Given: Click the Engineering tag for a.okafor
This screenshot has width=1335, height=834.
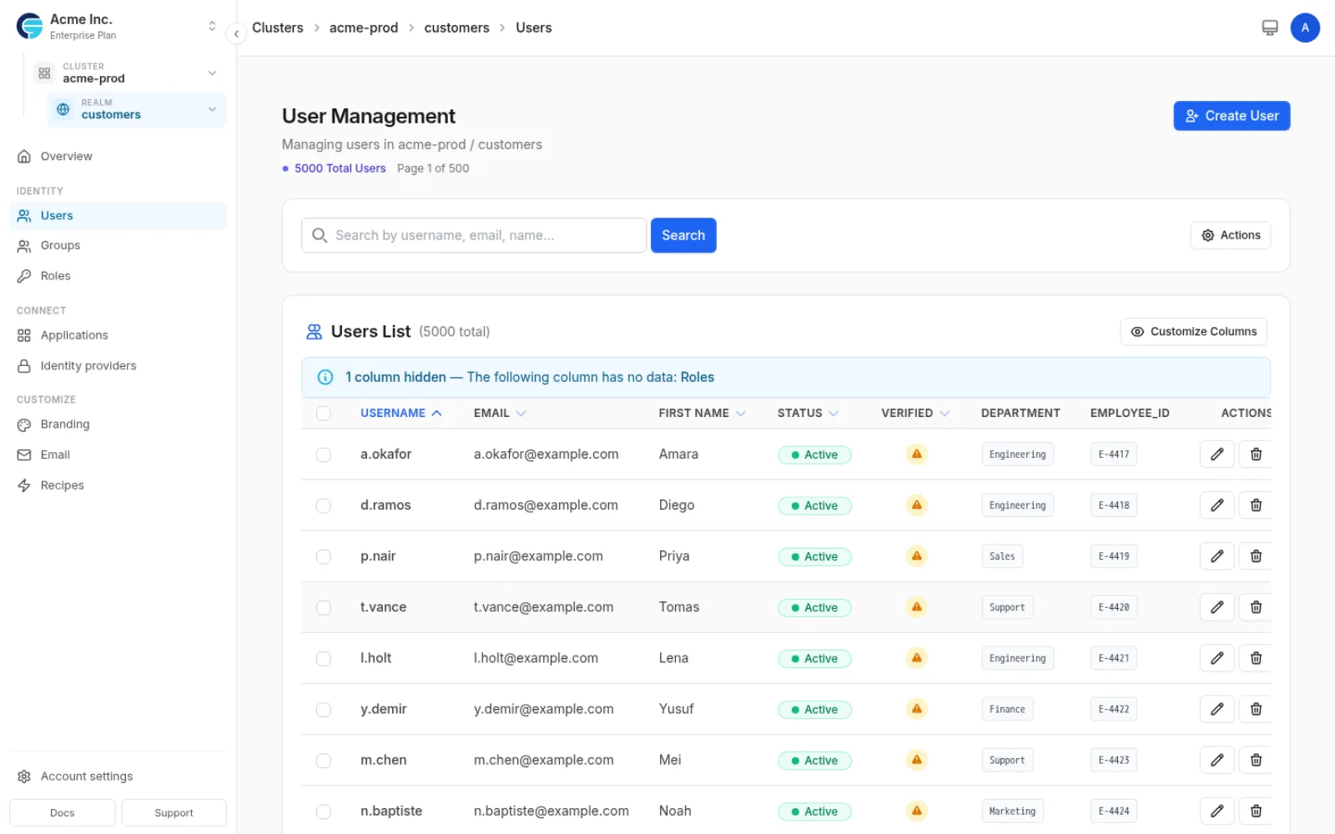Looking at the screenshot, I should tap(1017, 455).
